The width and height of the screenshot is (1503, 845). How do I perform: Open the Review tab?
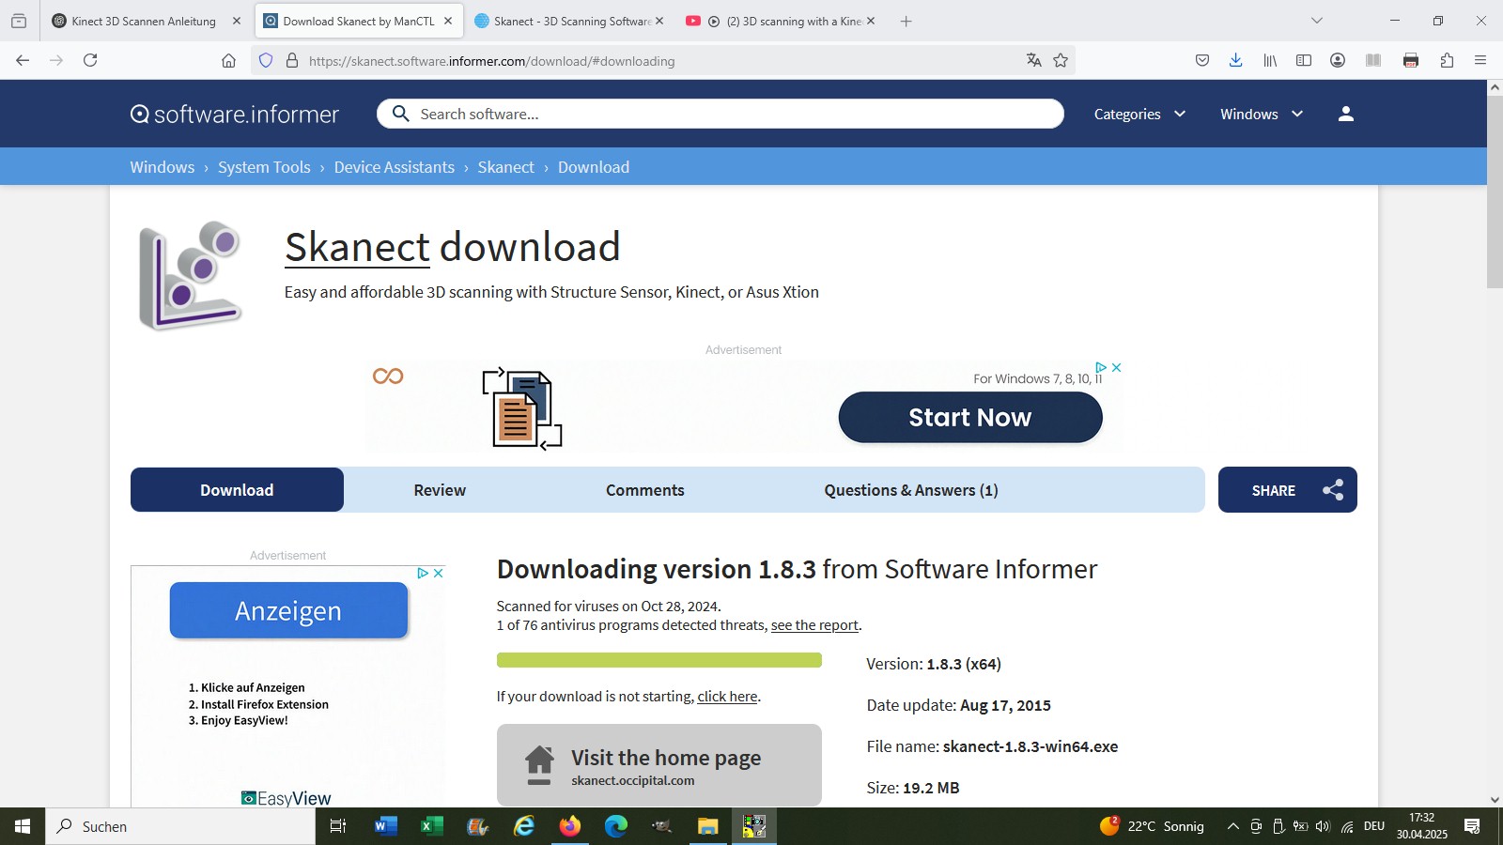coord(440,490)
